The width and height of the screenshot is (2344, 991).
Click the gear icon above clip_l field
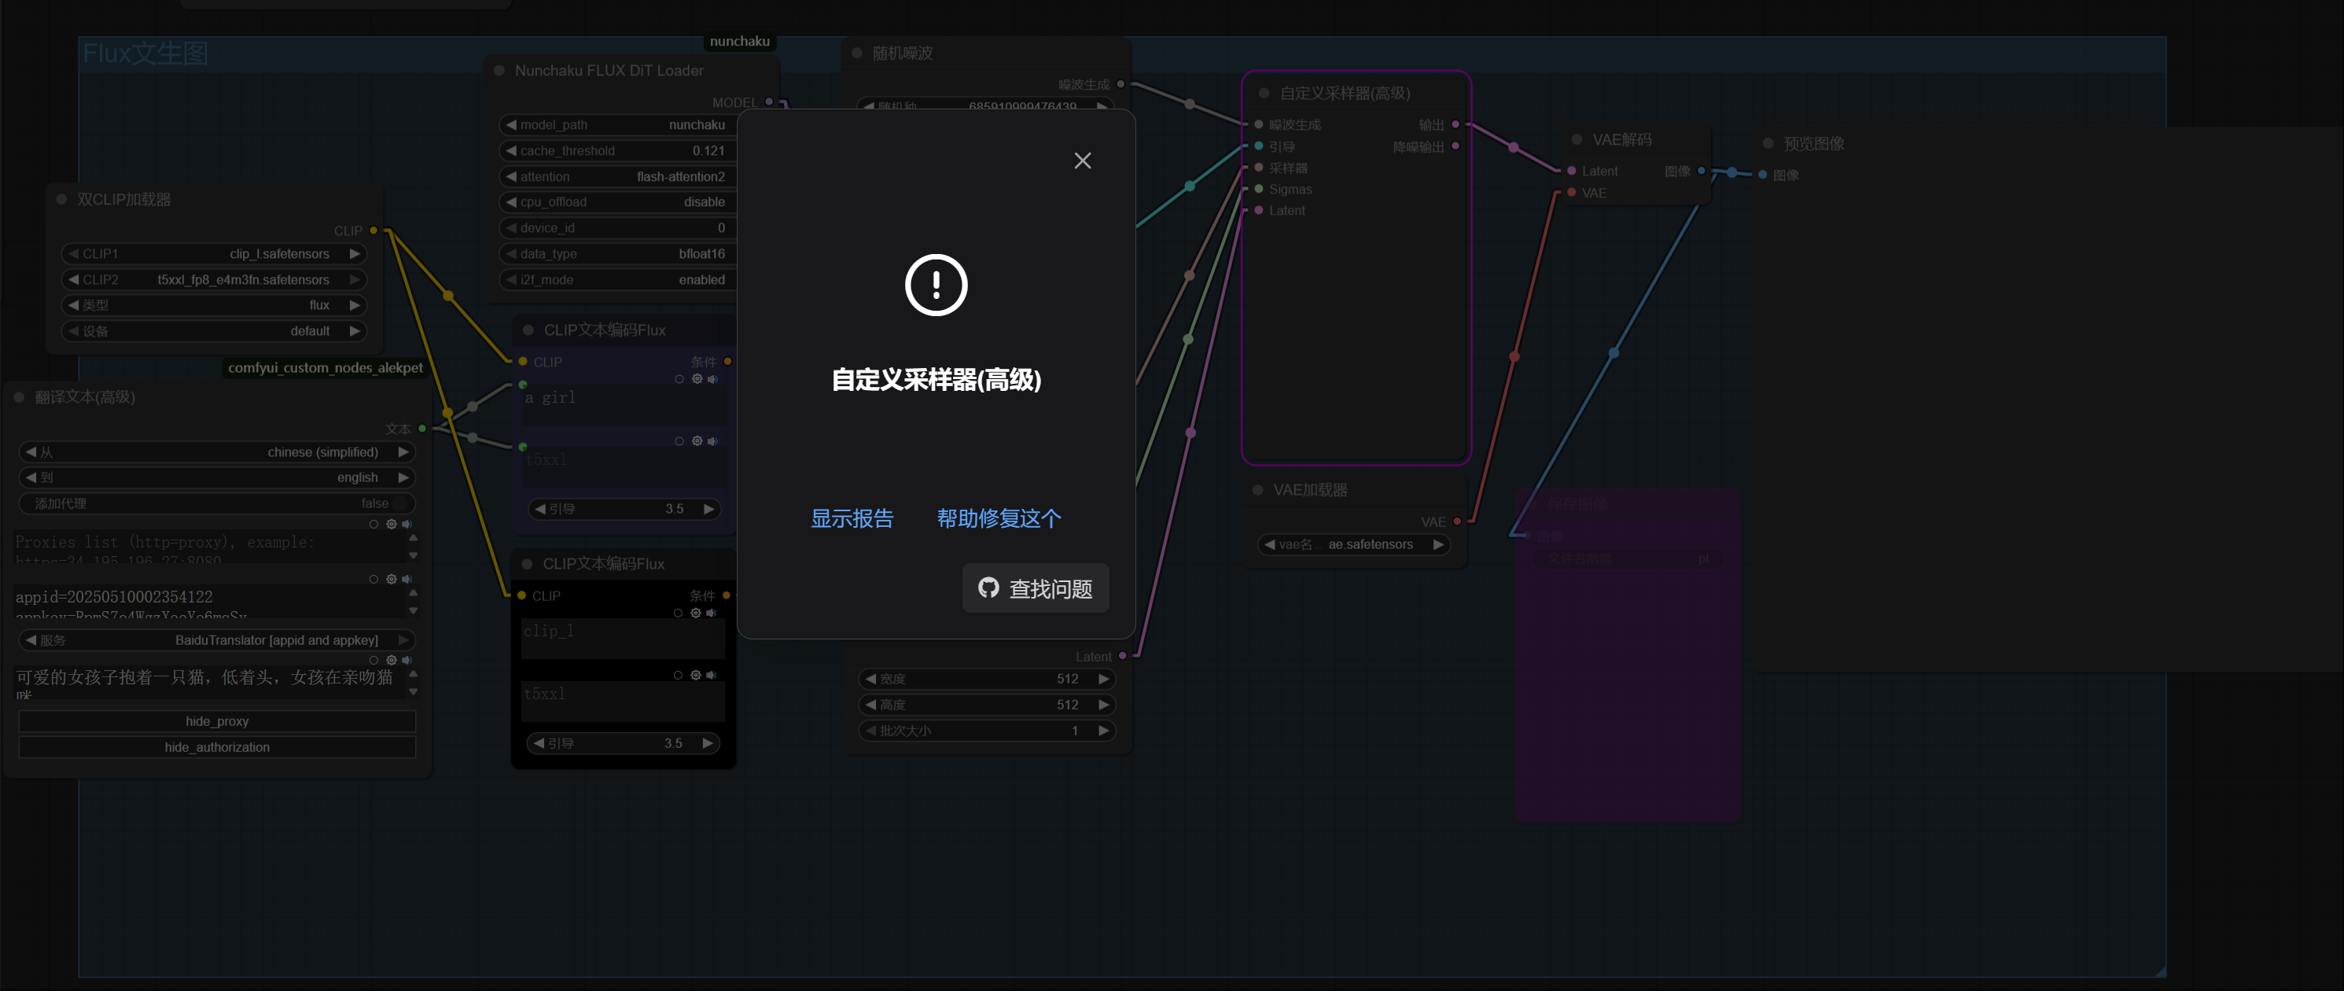[695, 613]
